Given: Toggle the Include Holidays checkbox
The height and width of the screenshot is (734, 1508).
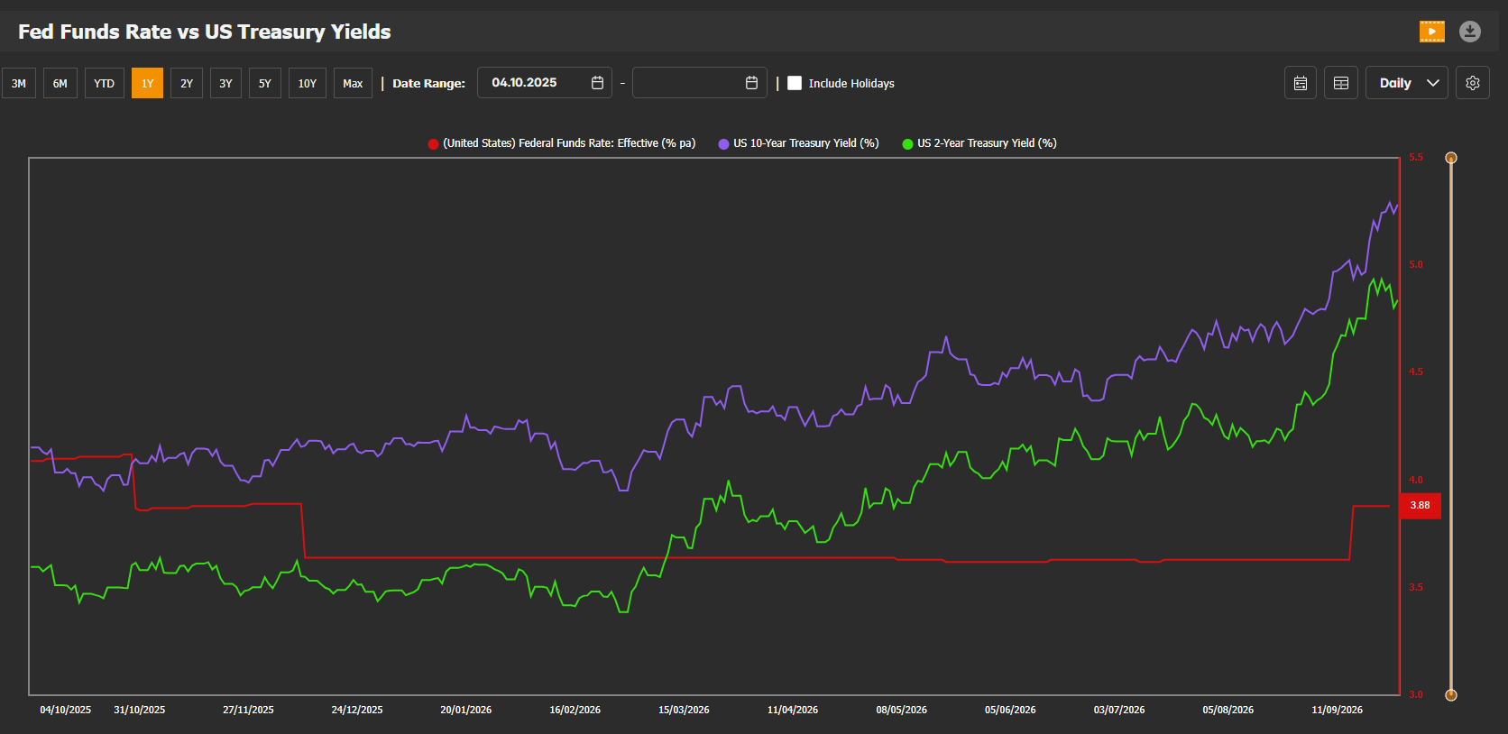Looking at the screenshot, I should [795, 83].
